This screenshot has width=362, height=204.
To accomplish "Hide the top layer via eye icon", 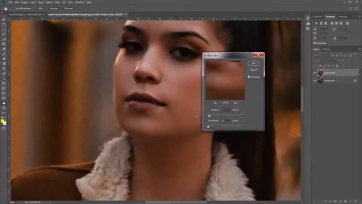I will (x=314, y=73).
